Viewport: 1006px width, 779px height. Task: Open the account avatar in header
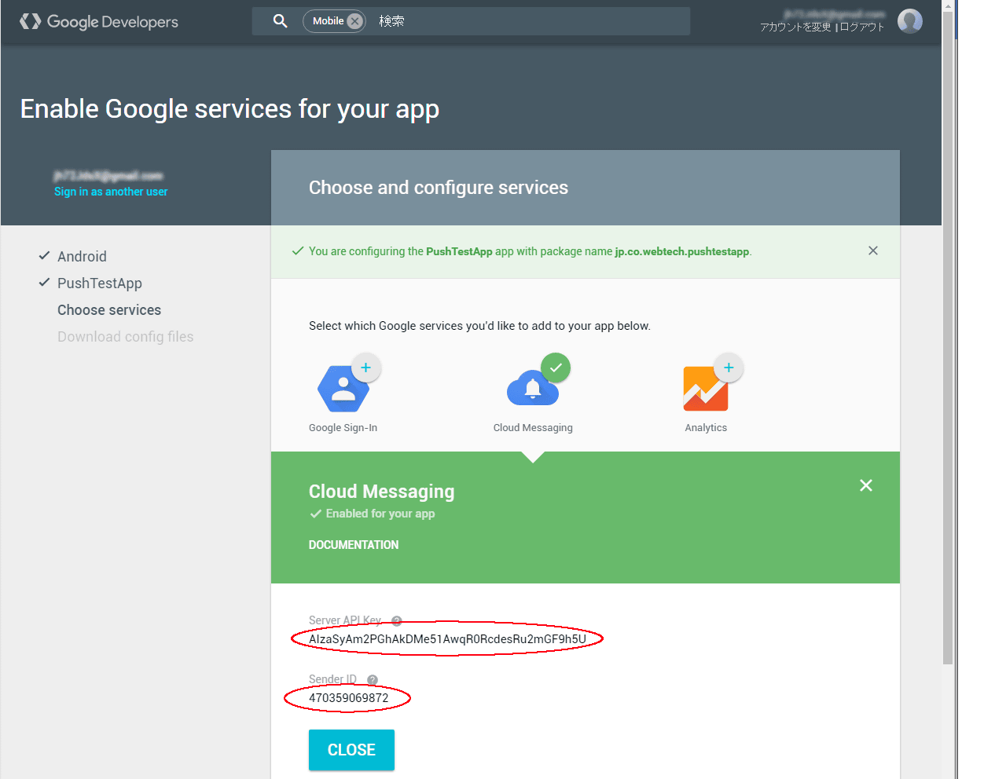coord(909,21)
